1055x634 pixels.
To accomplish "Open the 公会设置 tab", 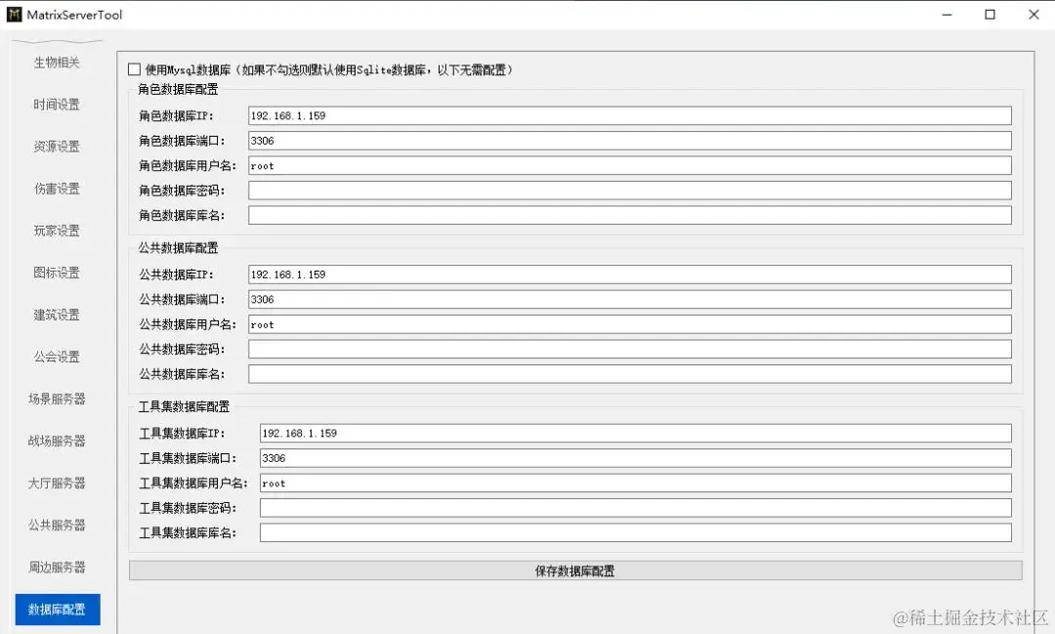I will 58,357.
